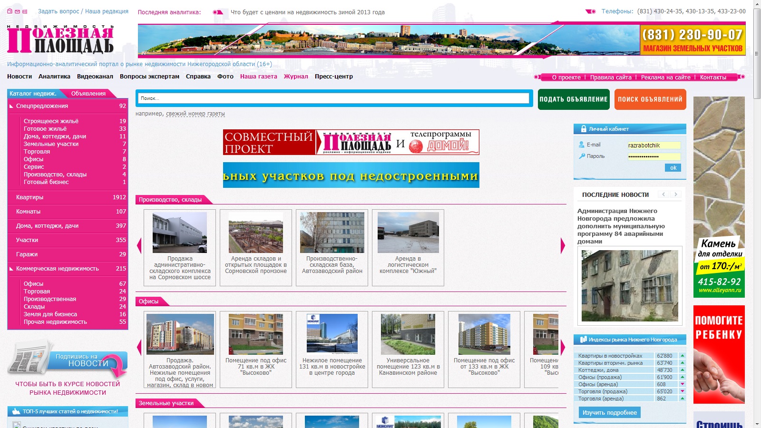Advance the Производство, склады carousel forward
The image size is (761, 428).
pos(563,246)
